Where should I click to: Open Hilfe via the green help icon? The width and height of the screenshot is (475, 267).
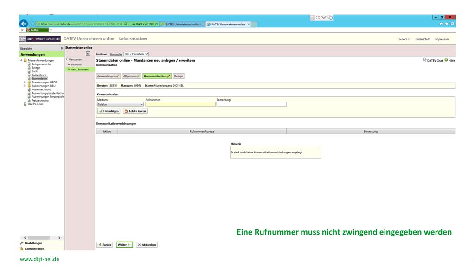click(446, 60)
